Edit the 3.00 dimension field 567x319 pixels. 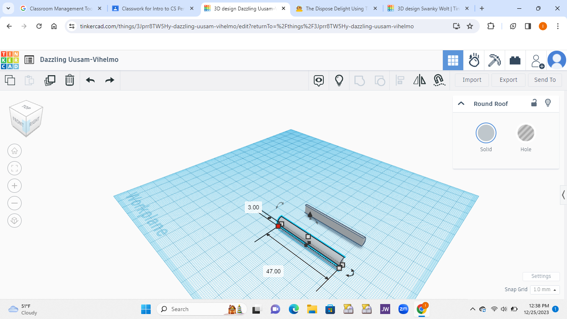(253, 207)
